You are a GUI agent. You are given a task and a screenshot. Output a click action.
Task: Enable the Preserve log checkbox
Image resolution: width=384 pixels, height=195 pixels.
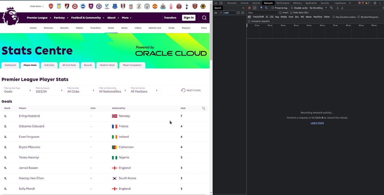273,8
